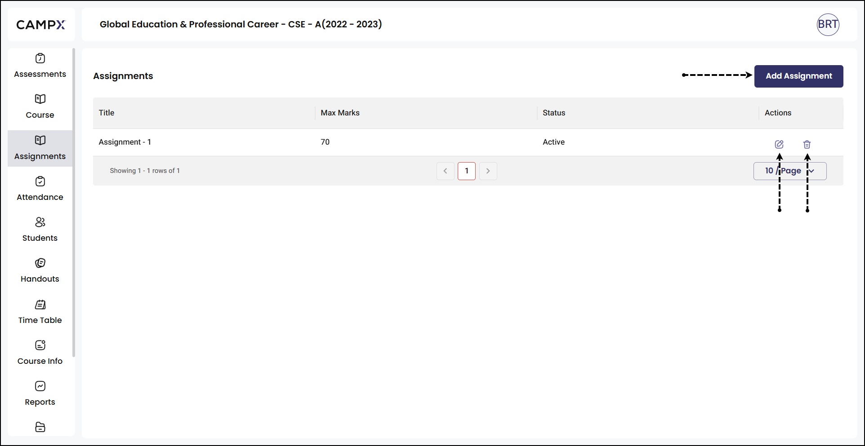Select the Assignments sidebar icon
865x446 pixels.
pyautogui.click(x=40, y=140)
